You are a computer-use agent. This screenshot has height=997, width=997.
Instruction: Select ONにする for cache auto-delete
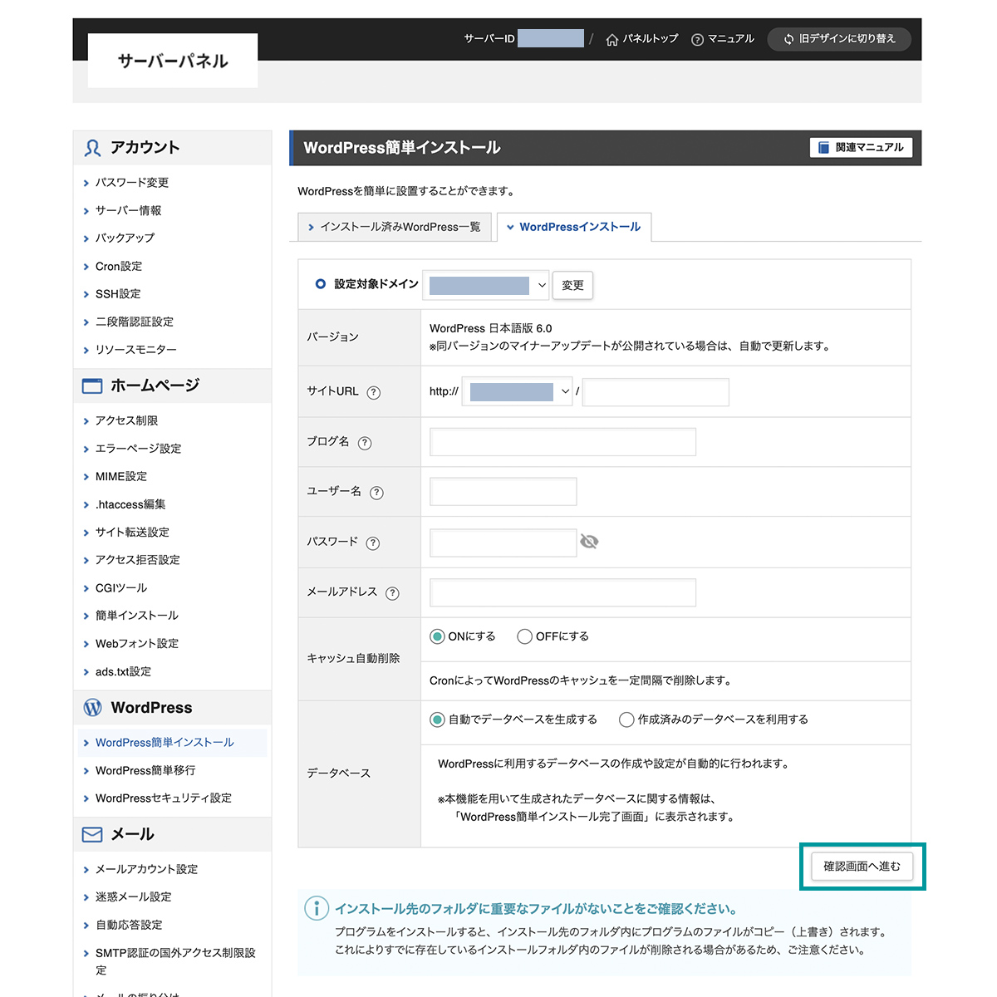pyautogui.click(x=437, y=636)
